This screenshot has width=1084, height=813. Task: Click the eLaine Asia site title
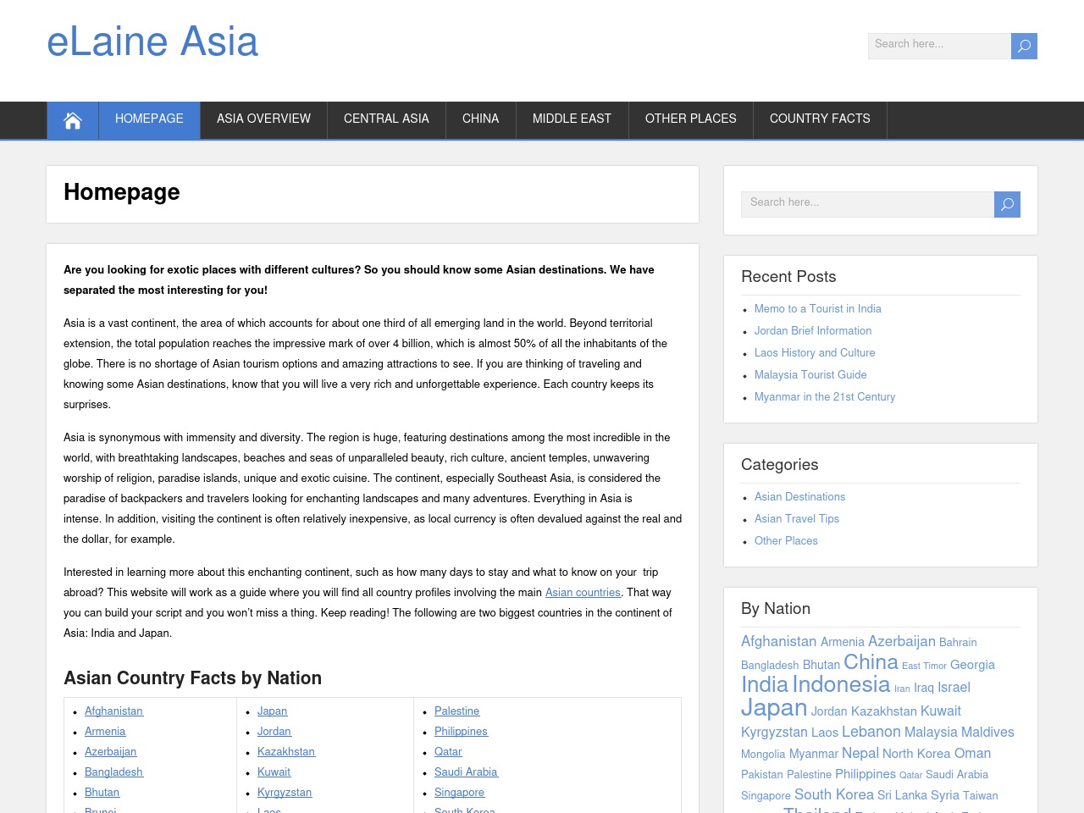152,41
